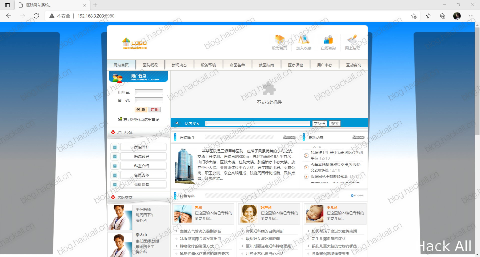The width and height of the screenshot is (480, 257).
Task: Click the unsupported plugin puzzle icon
Action: 269,89
